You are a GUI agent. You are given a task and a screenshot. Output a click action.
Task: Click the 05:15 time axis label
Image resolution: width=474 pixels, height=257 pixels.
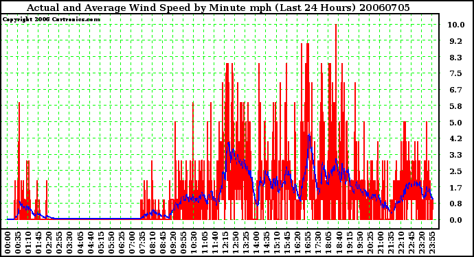click(x=101, y=243)
